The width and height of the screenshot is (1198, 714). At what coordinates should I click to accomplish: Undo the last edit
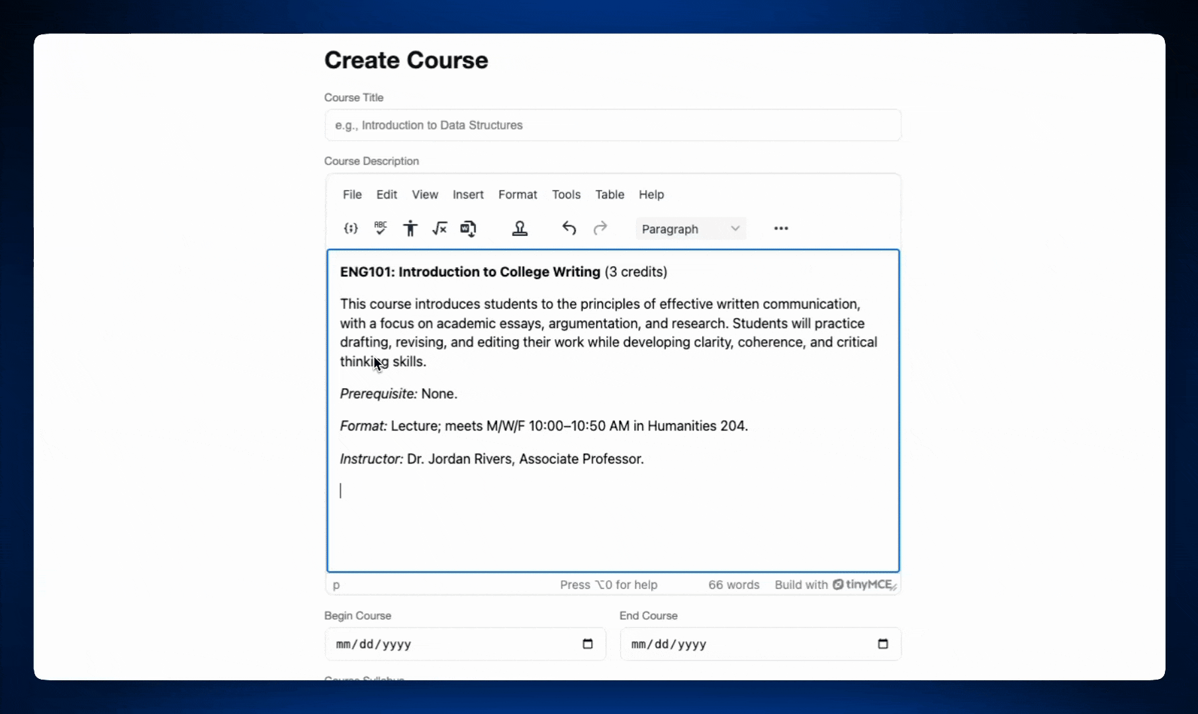569,228
